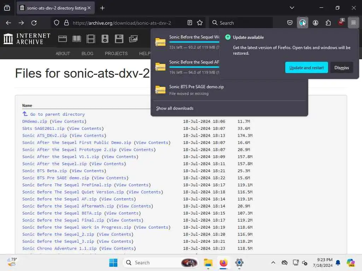The width and height of the screenshot is (362, 271).
Task: Open the Texts book icon
Action: 76,39
